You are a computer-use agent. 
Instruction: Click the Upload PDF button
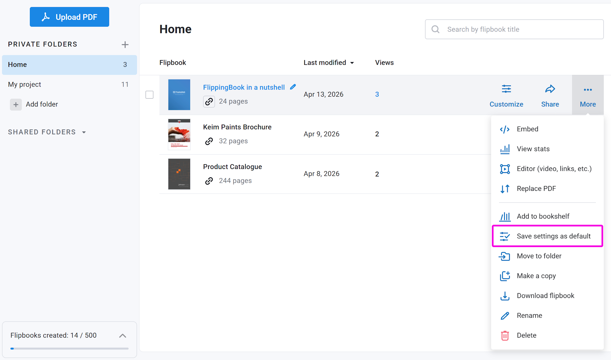(70, 17)
